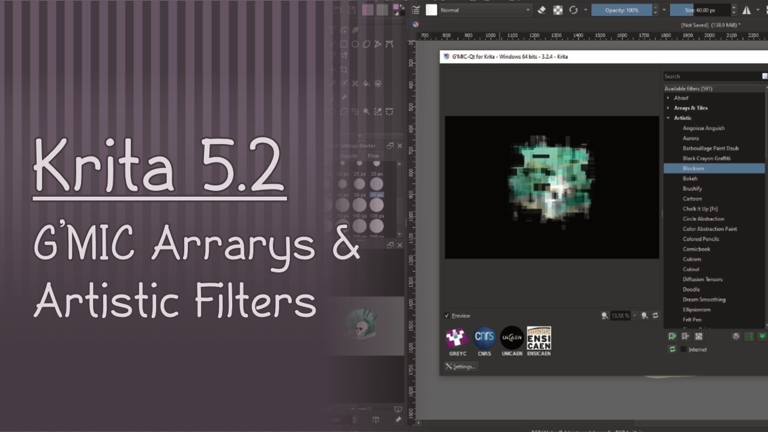Screen dimensions: 768x432
Task: Select the Ellipse tool in toolbox
Action: coord(355,44)
